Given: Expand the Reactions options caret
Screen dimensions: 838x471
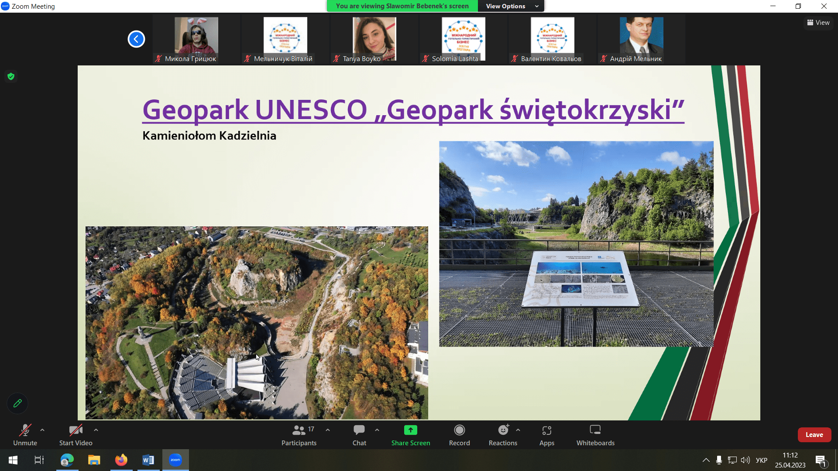Looking at the screenshot, I should [x=518, y=430].
